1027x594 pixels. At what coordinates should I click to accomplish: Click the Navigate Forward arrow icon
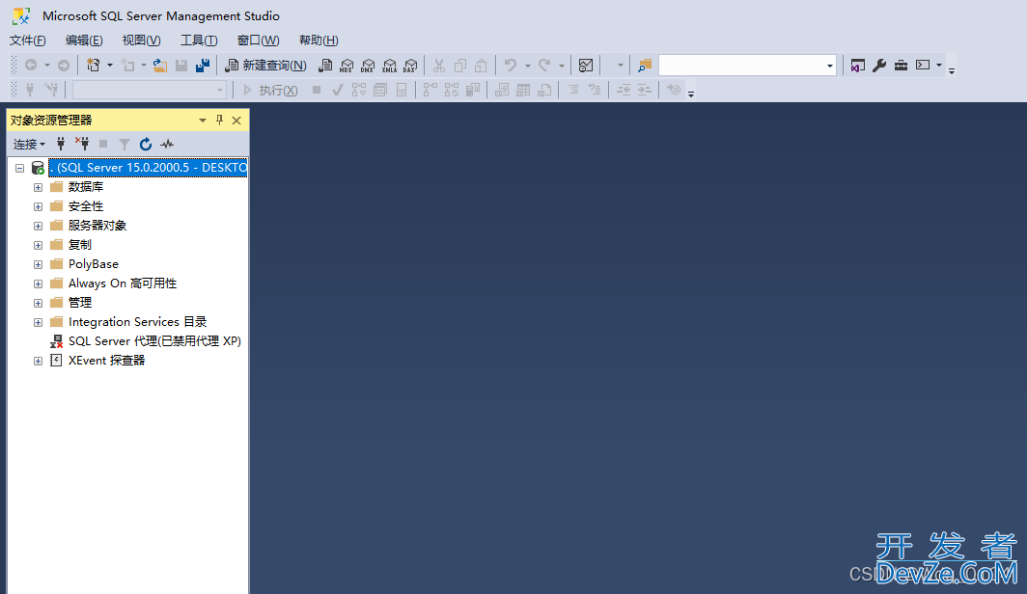coord(64,66)
